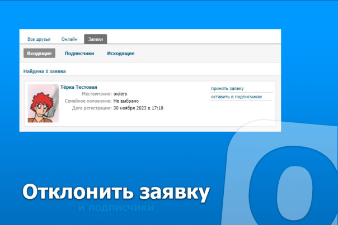Select the Заявки tab
Image resolution: width=338 pixels, height=225 pixels.
[96, 39]
